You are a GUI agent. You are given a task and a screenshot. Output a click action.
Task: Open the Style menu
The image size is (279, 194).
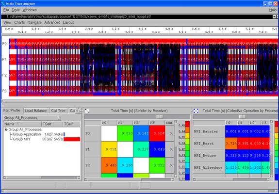coord(16,10)
